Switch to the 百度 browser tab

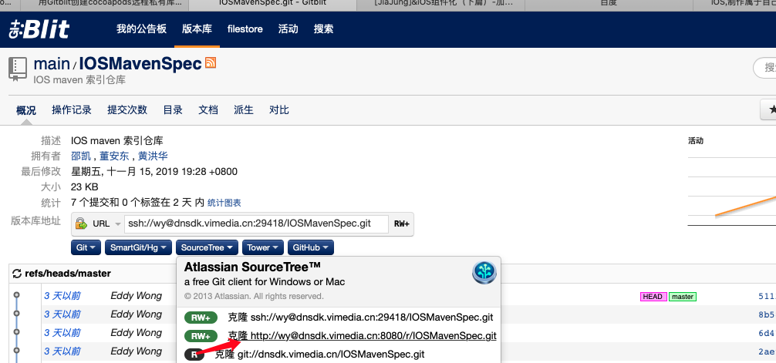click(x=609, y=3)
